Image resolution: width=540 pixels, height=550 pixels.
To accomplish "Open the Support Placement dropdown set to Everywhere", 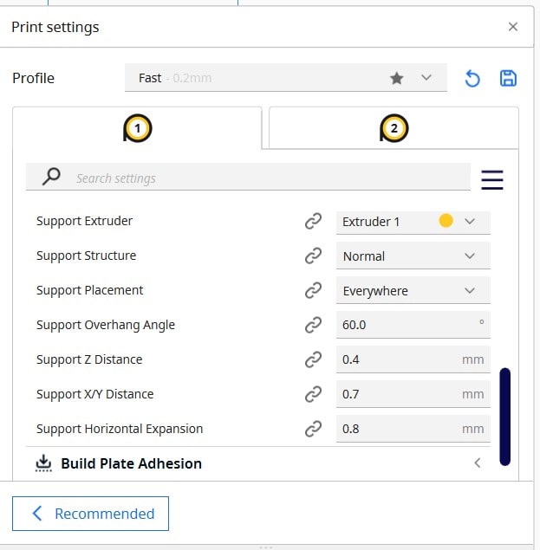I will point(413,291).
